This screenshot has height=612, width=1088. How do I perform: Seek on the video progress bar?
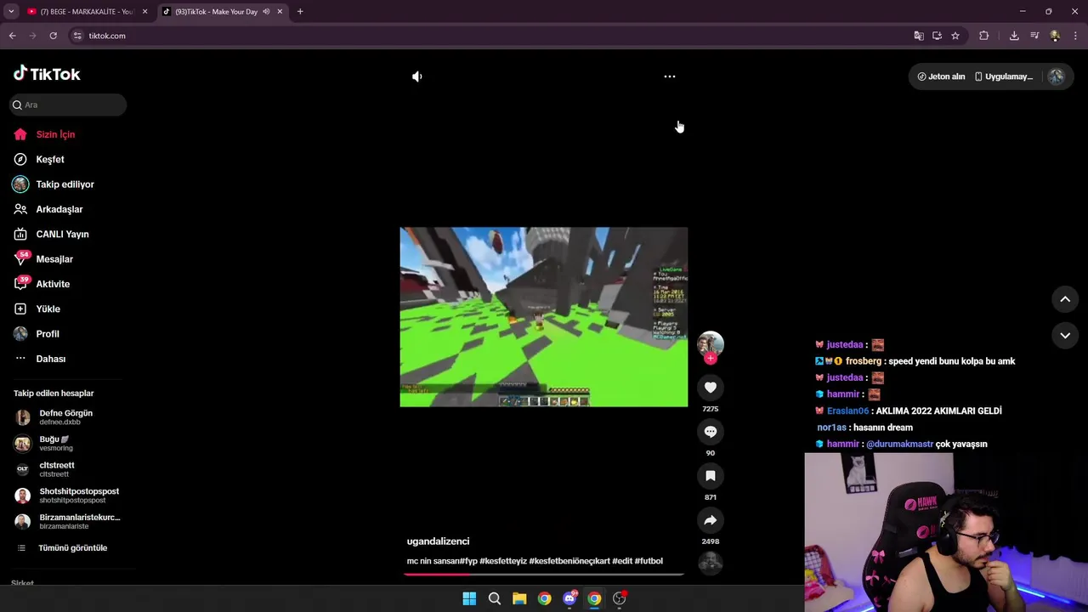[x=544, y=575]
